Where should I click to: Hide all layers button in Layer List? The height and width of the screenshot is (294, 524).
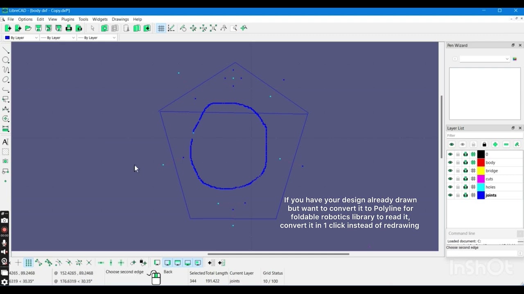(x=463, y=145)
